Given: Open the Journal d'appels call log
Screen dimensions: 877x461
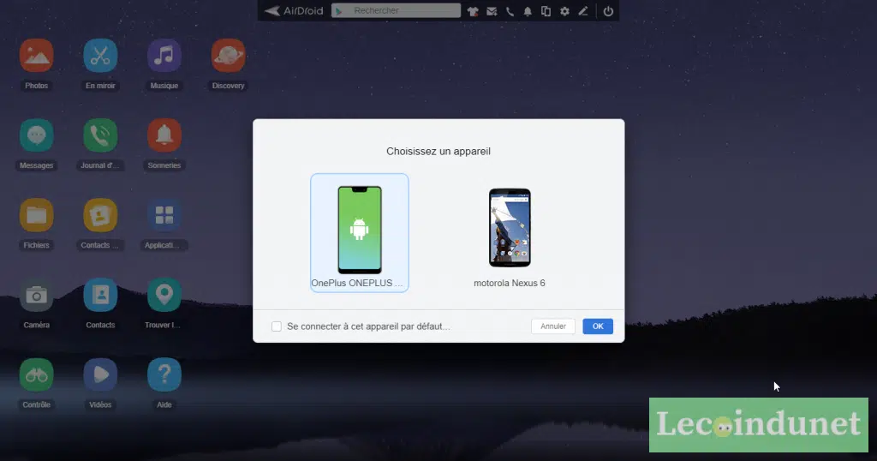Looking at the screenshot, I should [100, 135].
